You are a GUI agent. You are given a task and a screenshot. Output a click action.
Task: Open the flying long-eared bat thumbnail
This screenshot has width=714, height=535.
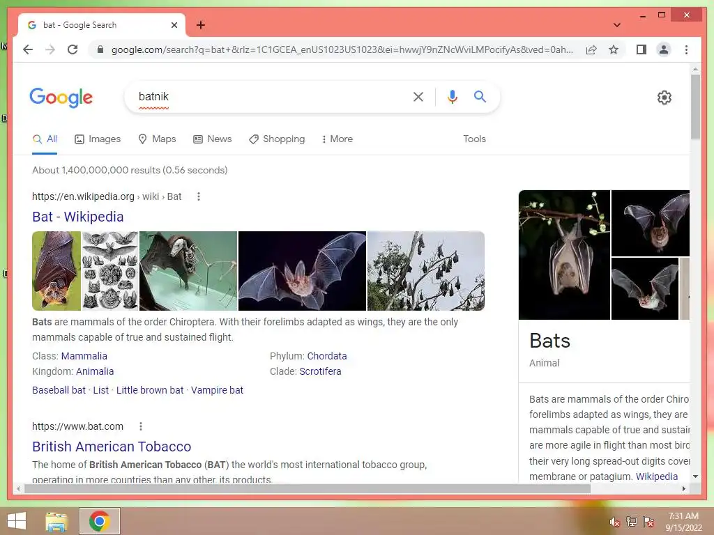302,271
